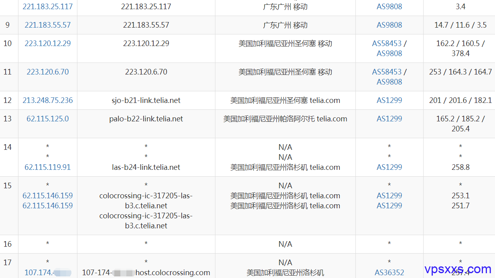Click the AS9808 link beside latency 3.4
Screen dimensions: 495x278
click(x=389, y=6)
